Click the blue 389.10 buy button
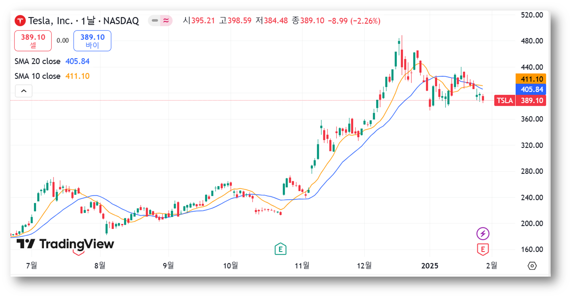Screen dimensions: 572x298 point(92,41)
